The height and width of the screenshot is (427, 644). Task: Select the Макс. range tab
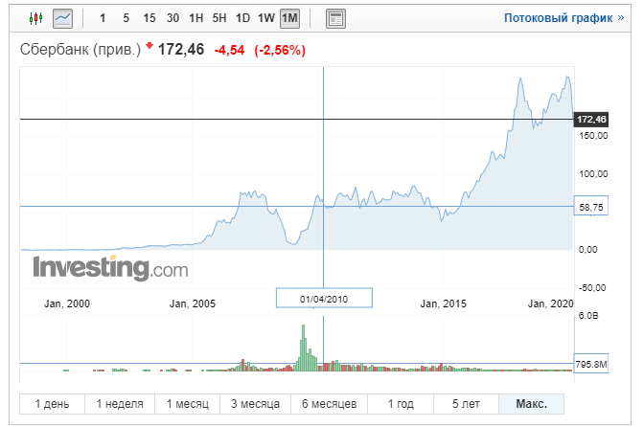pos(532,404)
